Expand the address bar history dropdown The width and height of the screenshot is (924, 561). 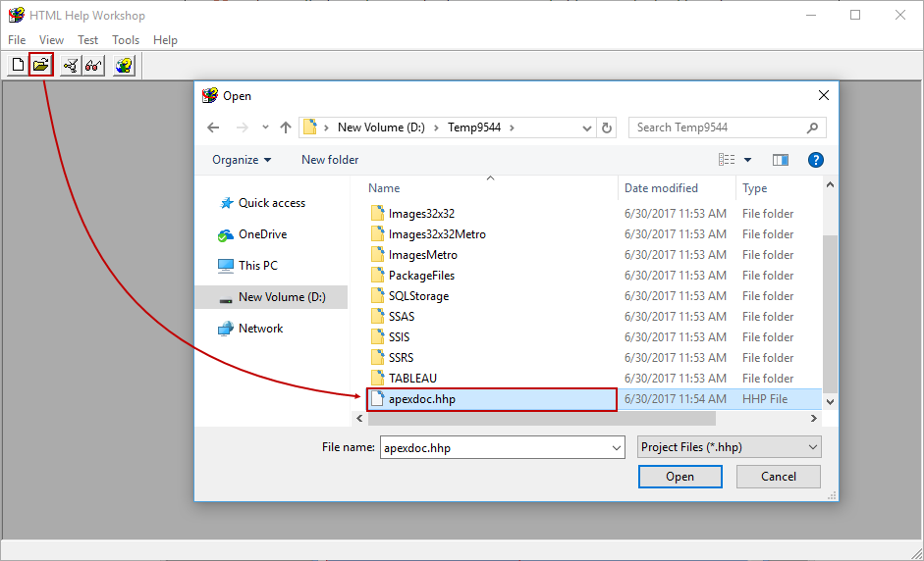(587, 128)
